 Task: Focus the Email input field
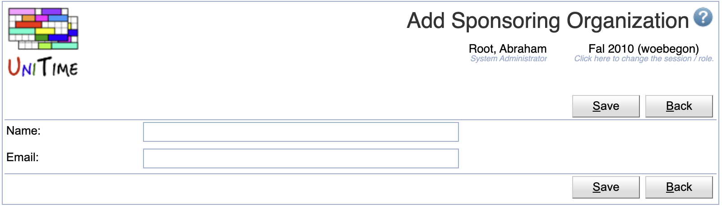pos(301,158)
